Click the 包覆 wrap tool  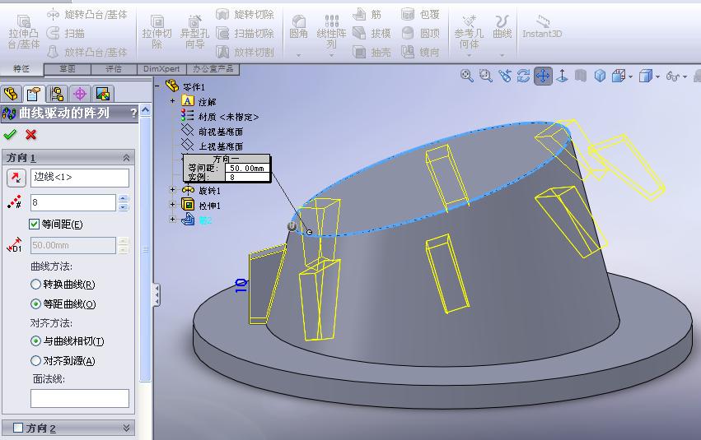pos(420,15)
